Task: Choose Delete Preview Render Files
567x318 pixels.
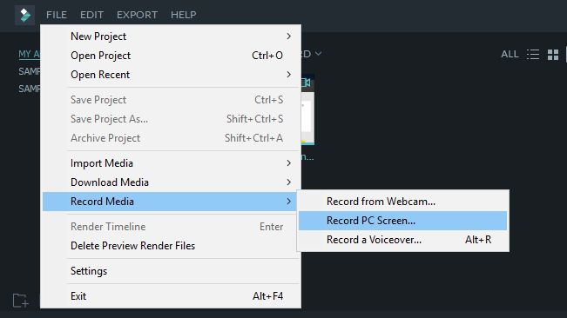Action: click(171, 246)
